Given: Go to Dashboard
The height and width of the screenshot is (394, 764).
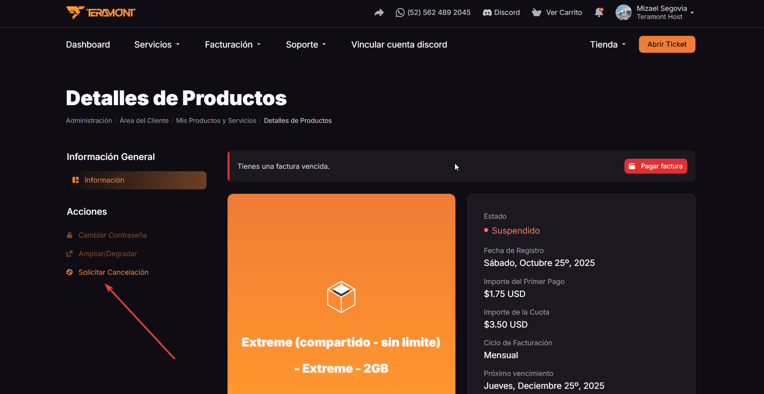Looking at the screenshot, I should point(88,44).
